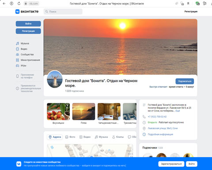Open the second subscriber avatar
212x170 pixels.
pos(161,155)
